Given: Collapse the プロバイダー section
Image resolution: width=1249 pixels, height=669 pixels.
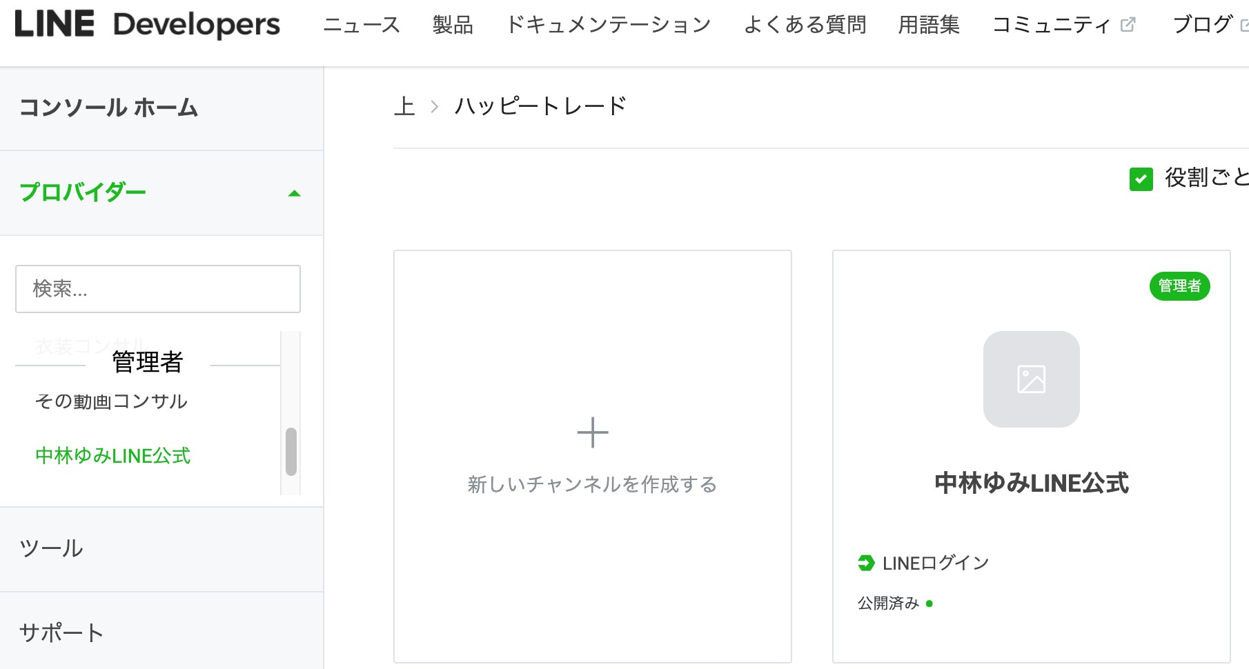Looking at the screenshot, I should pyautogui.click(x=161, y=192).
